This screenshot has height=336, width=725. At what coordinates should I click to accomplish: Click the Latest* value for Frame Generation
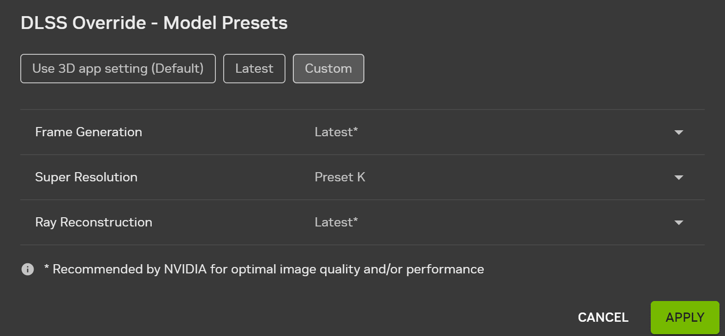tap(336, 132)
